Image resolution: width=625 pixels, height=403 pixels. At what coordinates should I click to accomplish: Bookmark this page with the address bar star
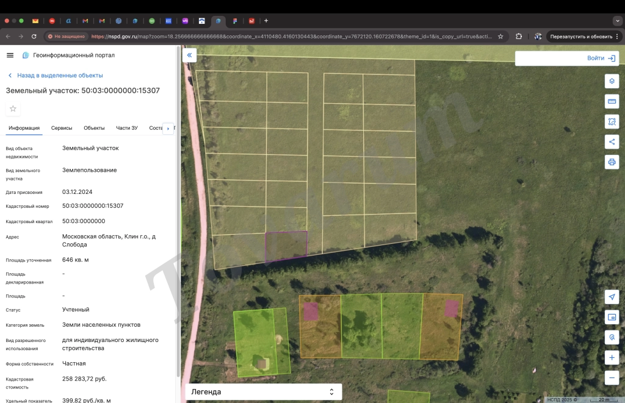click(500, 36)
